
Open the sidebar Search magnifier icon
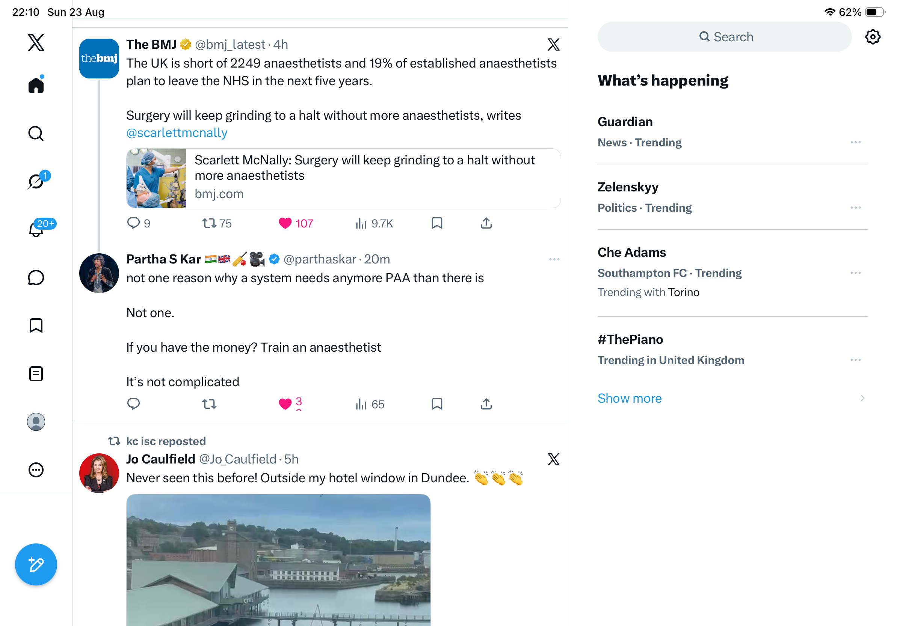(36, 134)
